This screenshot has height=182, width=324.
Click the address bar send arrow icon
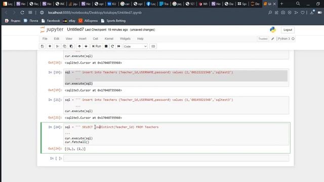(296, 13)
